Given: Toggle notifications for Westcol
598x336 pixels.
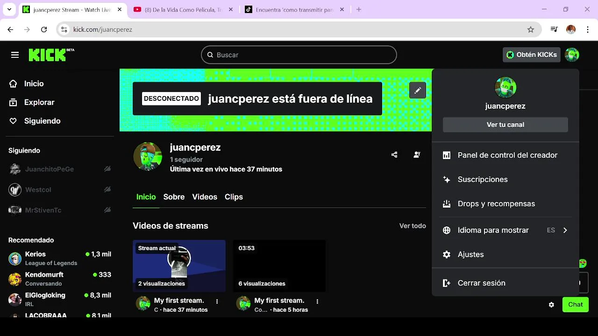Looking at the screenshot, I should tap(107, 189).
